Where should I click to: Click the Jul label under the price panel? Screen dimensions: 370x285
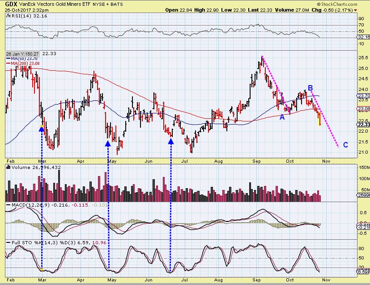(x=184, y=161)
